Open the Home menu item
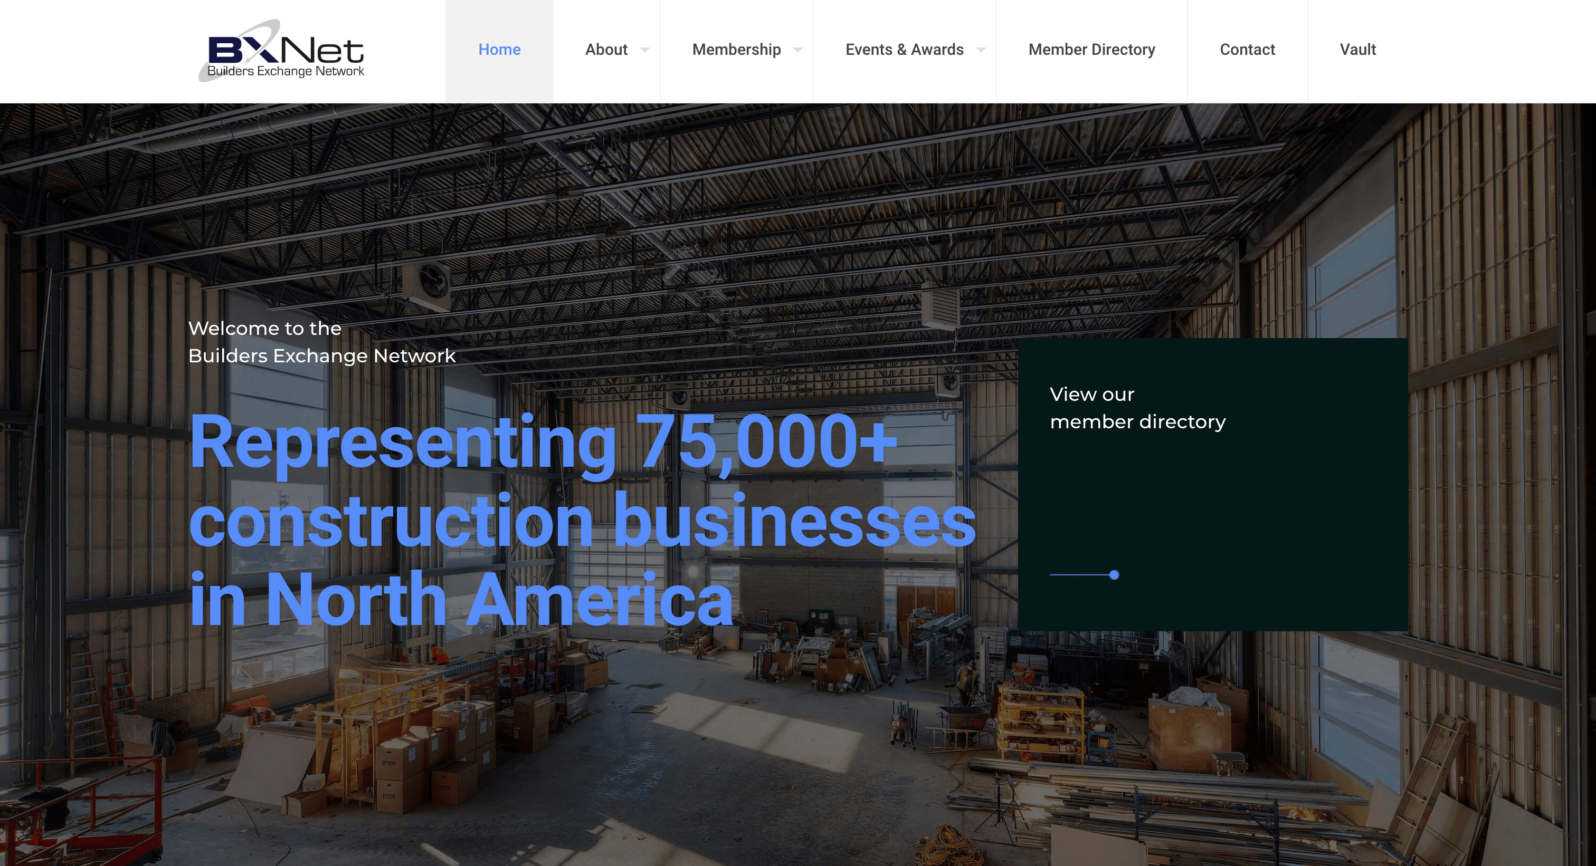The width and height of the screenshot is (1596, 866). pyautogui.click(x=499, y=50)
